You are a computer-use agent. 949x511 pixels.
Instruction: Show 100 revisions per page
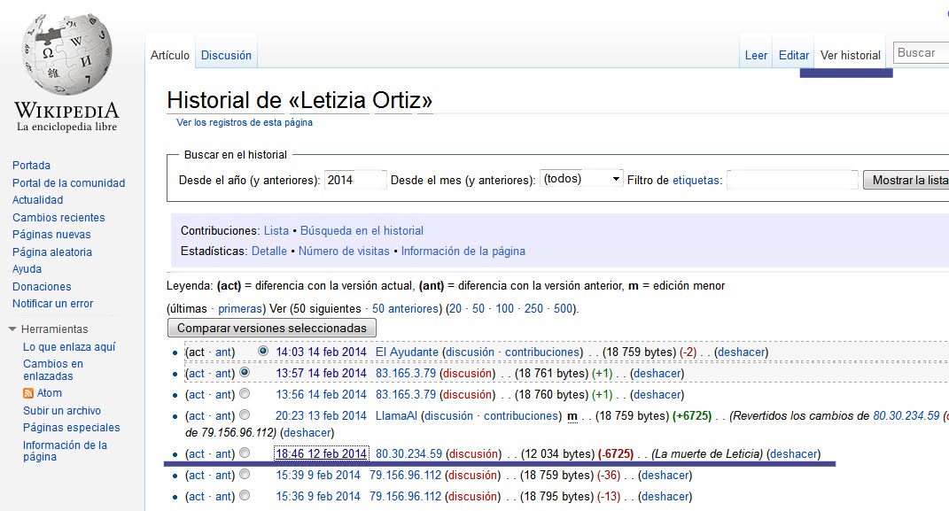(x=505, y=308)
